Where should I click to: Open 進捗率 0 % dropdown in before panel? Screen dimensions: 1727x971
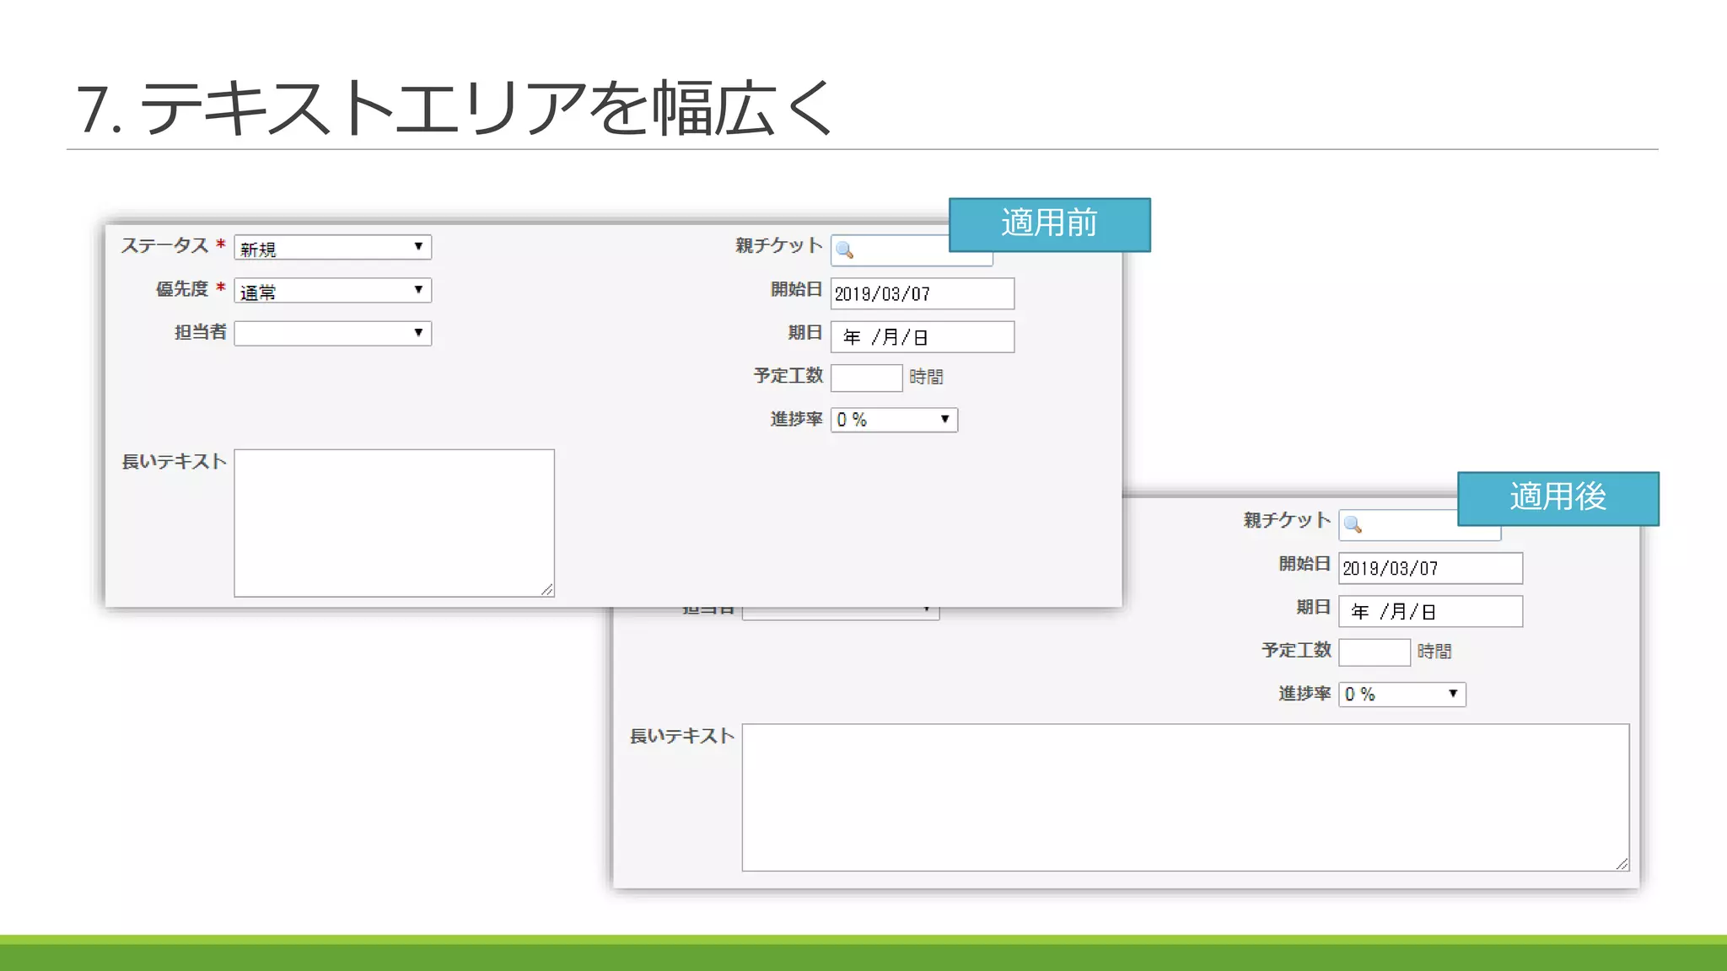tap(894, 420)
